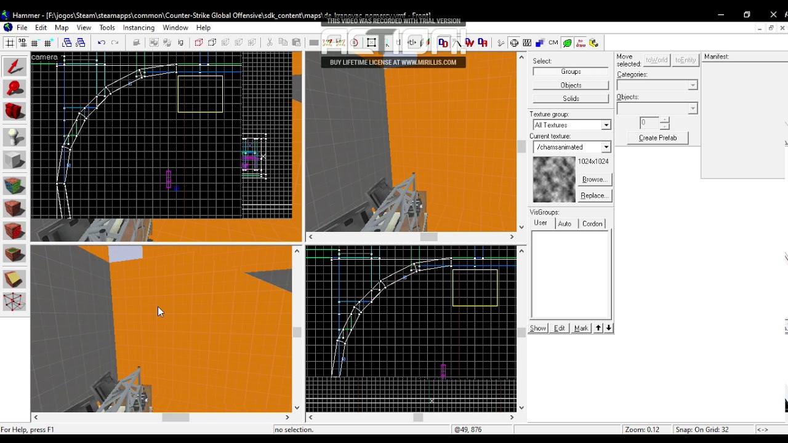This screenshot has width=788, height=443.
Task: Click the Replace... texture button
Action: [595, 196]
